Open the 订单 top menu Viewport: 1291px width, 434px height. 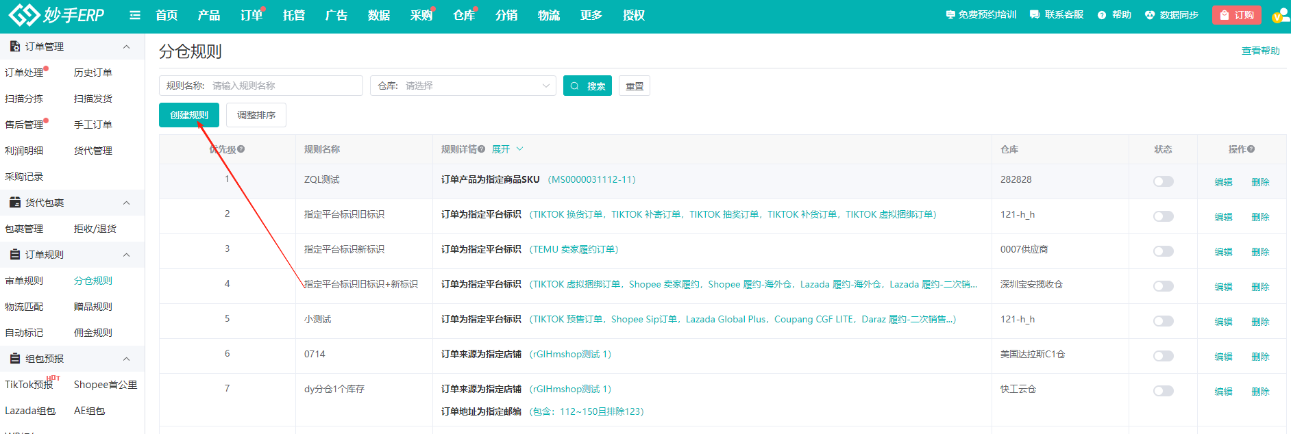point(251,15)
